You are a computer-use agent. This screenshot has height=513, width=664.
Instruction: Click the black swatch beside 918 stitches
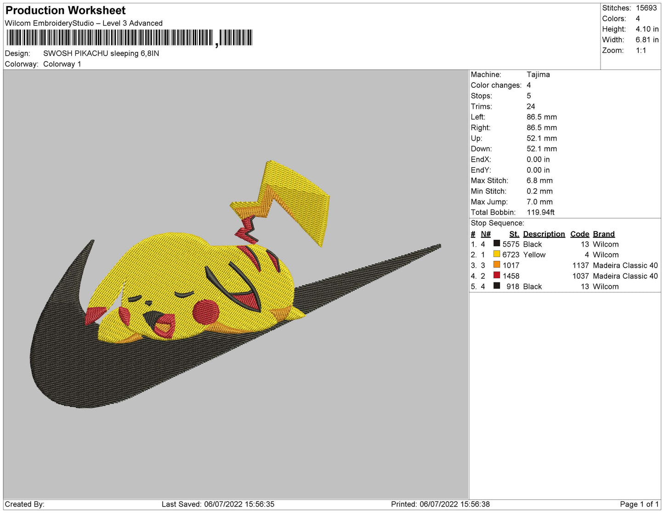point(496,286)
